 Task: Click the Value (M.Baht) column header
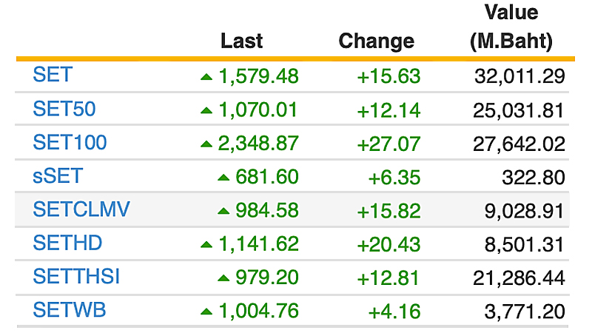coord(511,27)
